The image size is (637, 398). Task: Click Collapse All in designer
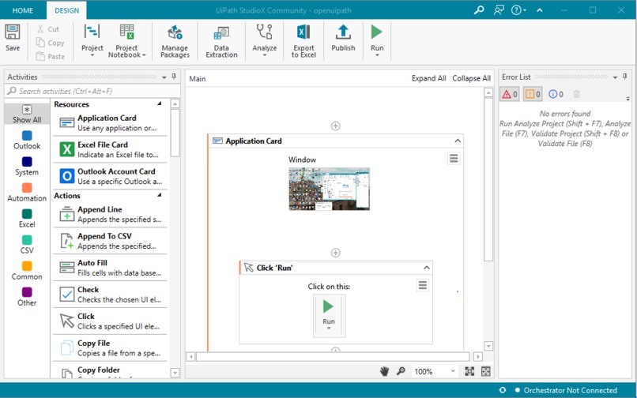(x=471, y=78)
